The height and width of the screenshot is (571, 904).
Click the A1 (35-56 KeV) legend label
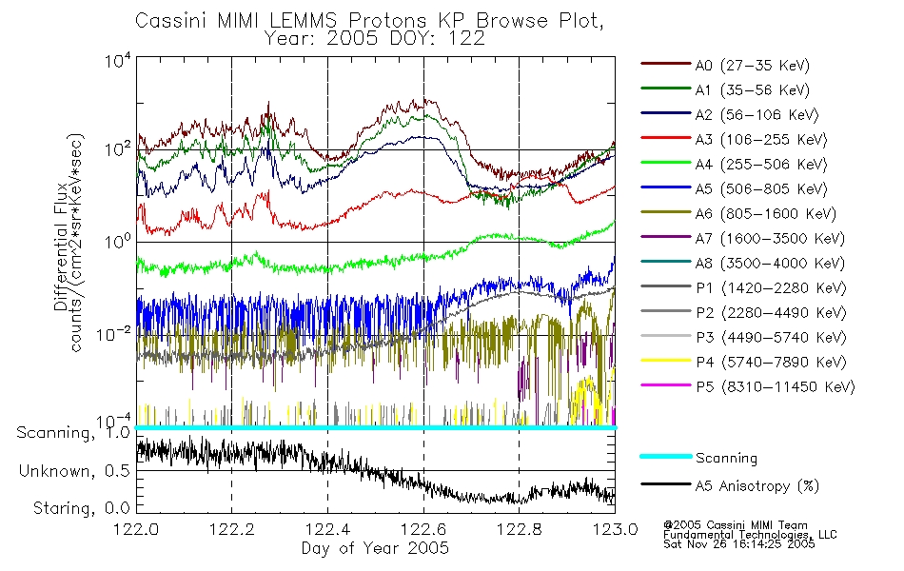tap(753, 90)
